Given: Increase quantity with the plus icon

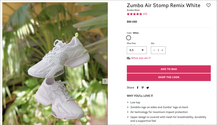Looking at the screenshot, I should pyautogui.click(x=162, y=50).
